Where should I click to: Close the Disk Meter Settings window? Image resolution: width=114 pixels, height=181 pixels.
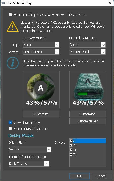pos(110,3)
